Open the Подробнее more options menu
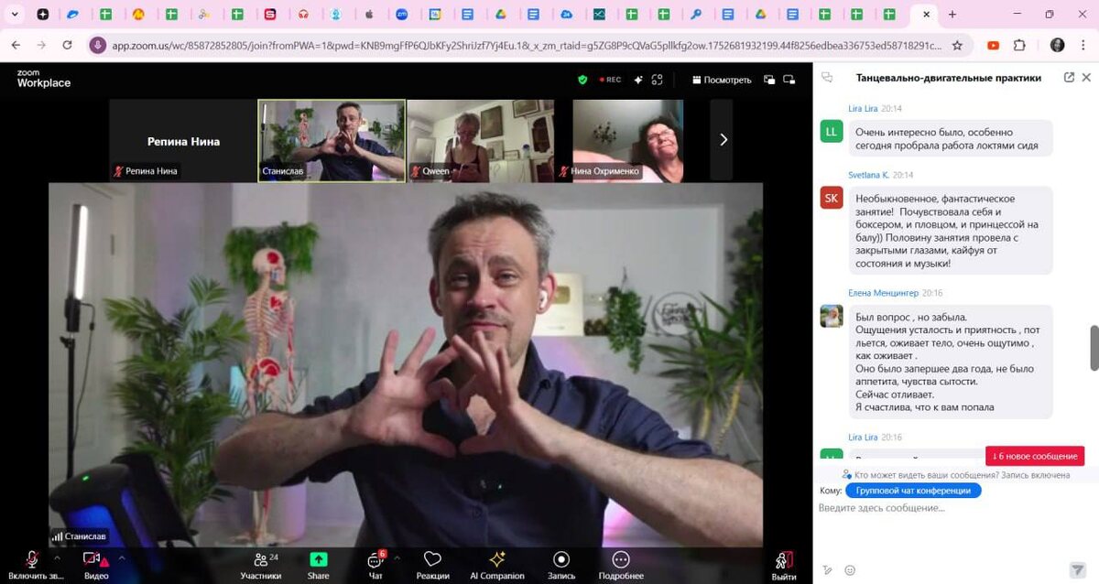This screenshot has height=584, width=1099. 621,566
